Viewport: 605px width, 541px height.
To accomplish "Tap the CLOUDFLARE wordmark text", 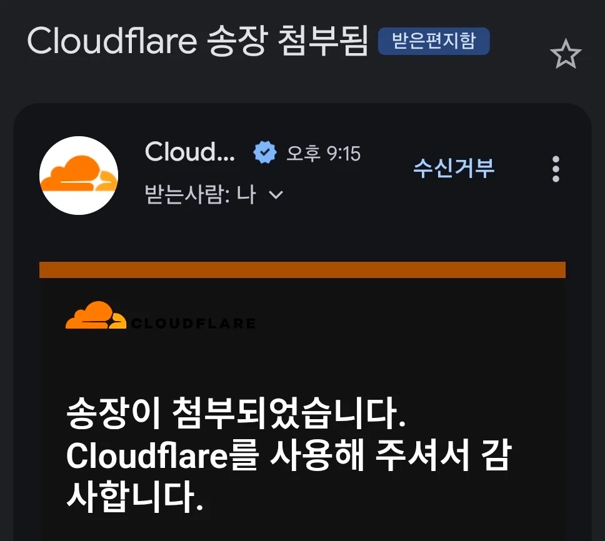I will click(x=193, y=323).
